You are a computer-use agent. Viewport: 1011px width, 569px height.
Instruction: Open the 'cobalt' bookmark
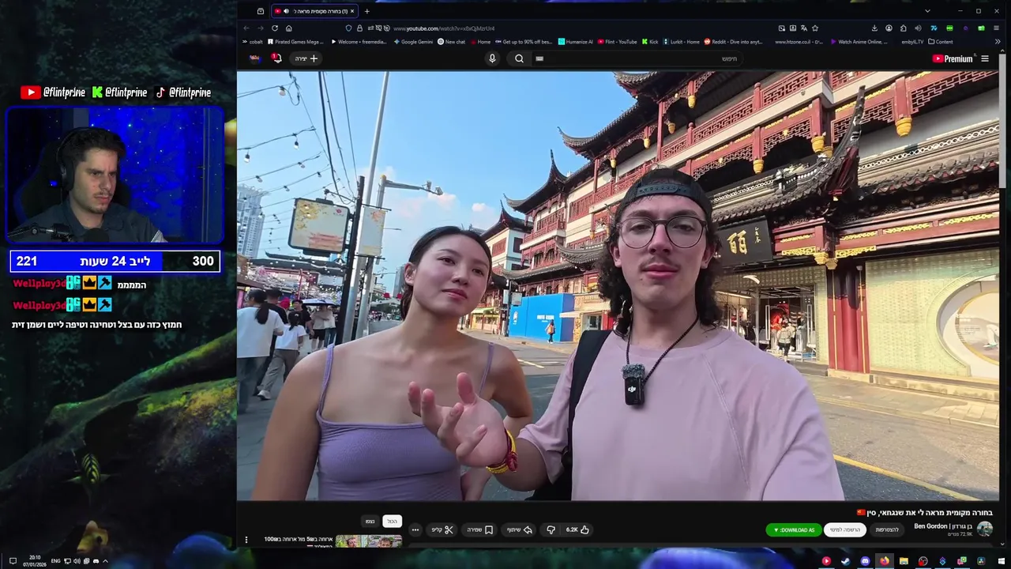coord(253,42)
